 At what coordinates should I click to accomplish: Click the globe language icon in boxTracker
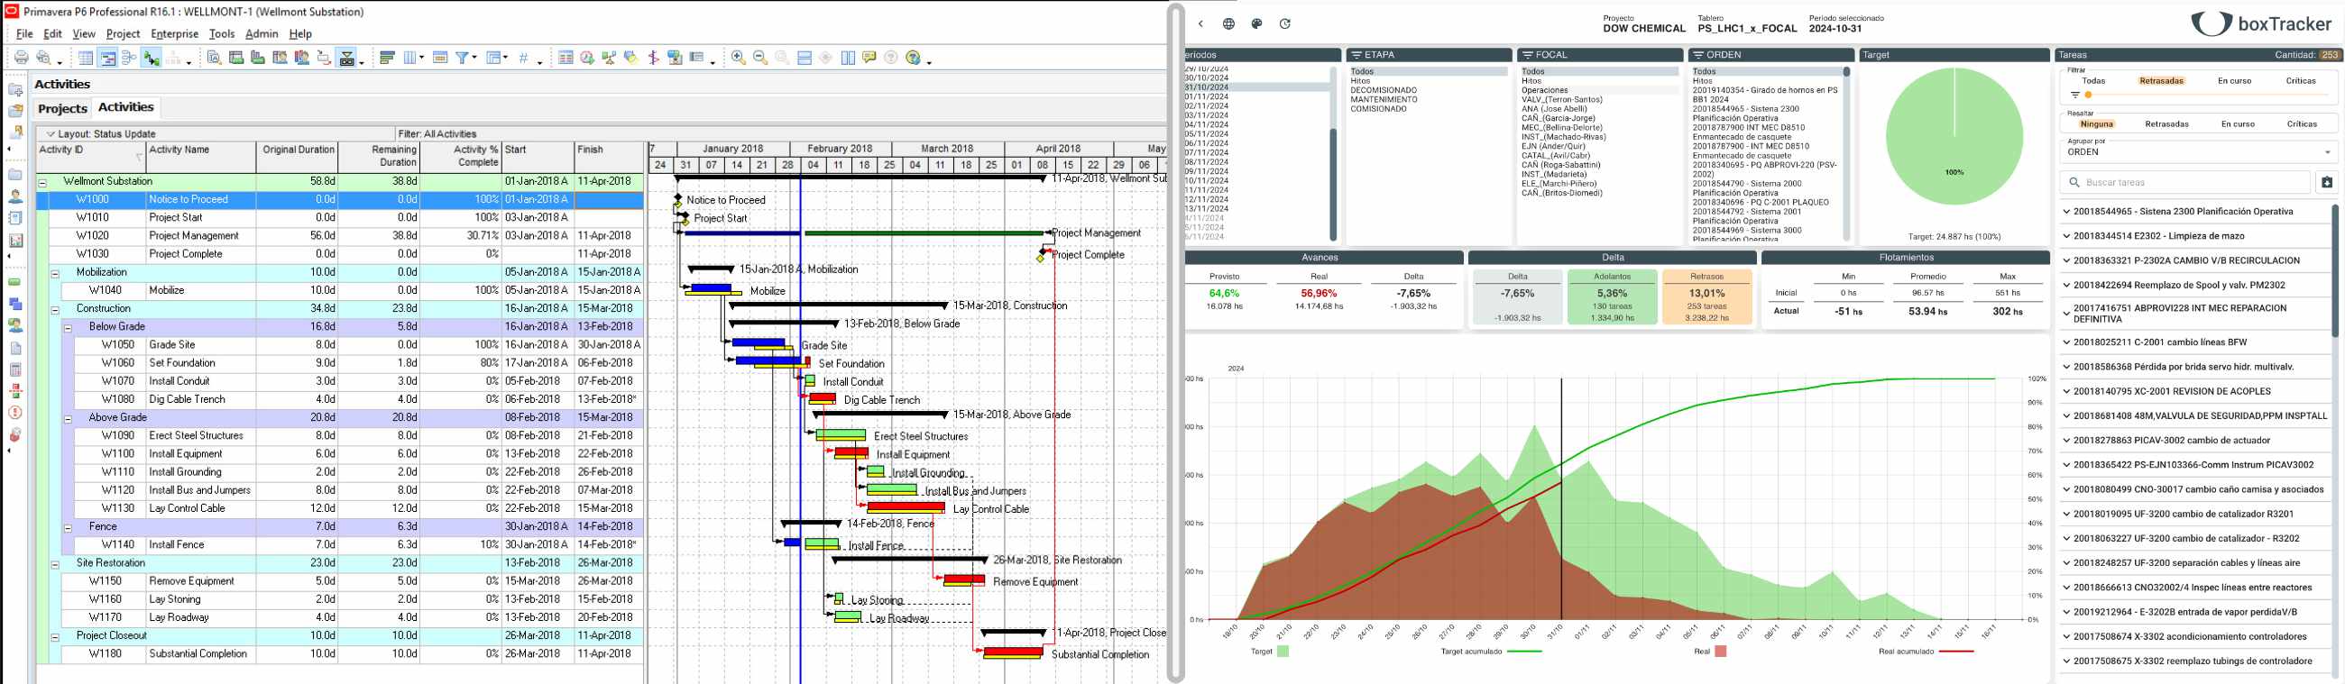pyautogui.click(x=1229, y=24)
